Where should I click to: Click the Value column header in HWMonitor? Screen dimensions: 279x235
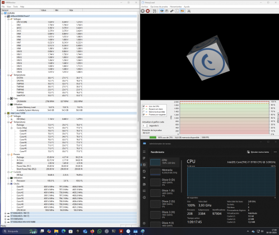[x=47, y=10]
